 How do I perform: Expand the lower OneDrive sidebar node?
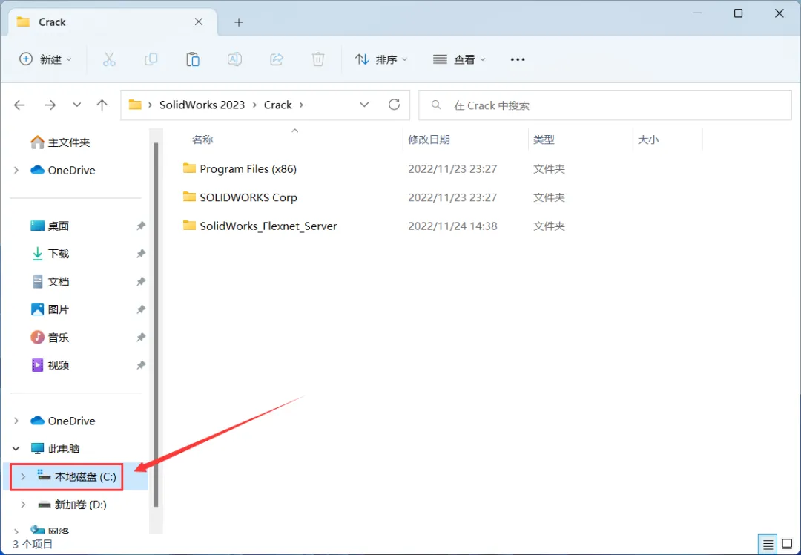[x=16, y=421]
